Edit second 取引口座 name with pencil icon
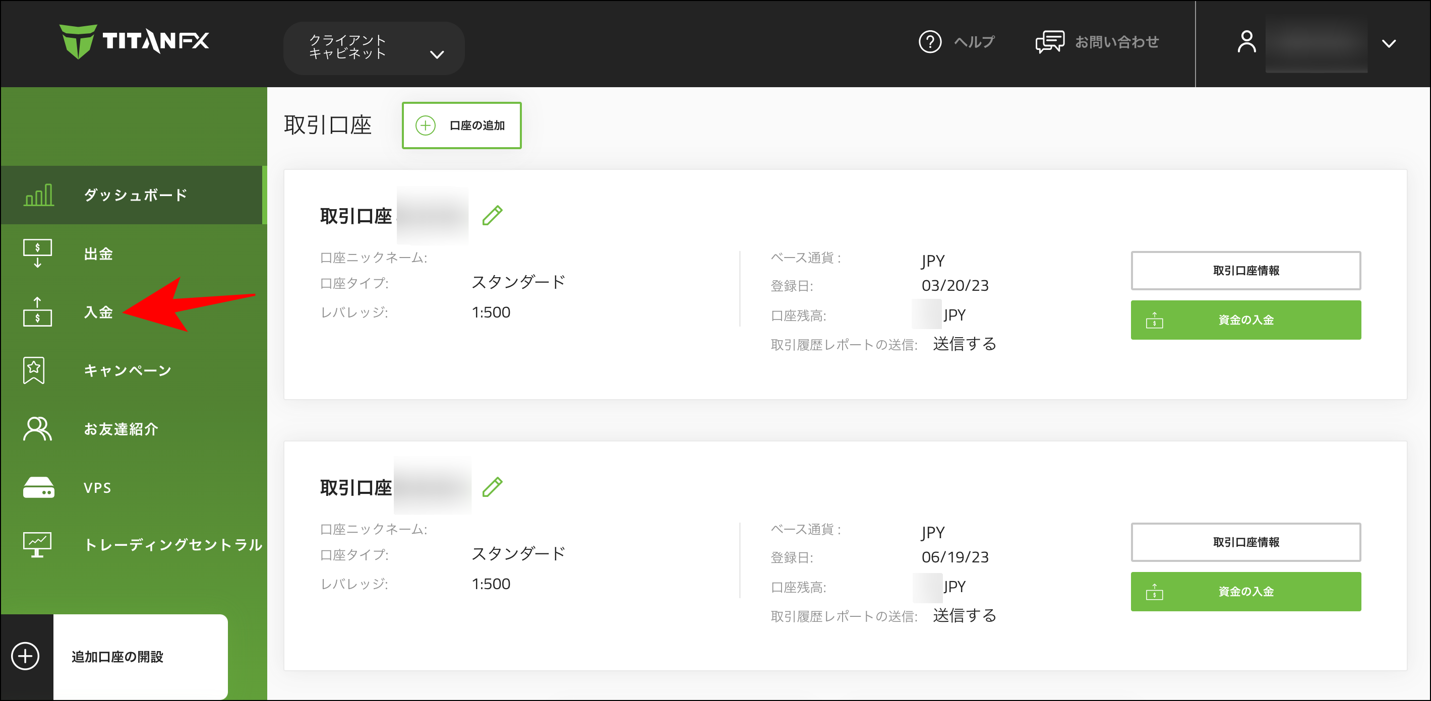 [x=492, y=486]
